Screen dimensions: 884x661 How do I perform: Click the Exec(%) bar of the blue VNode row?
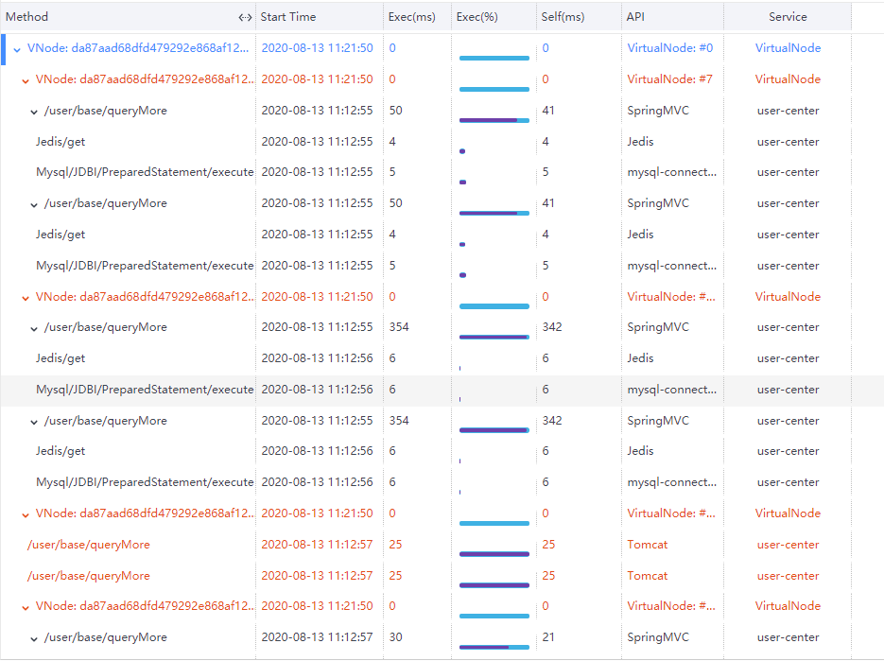tap(494, 58)
